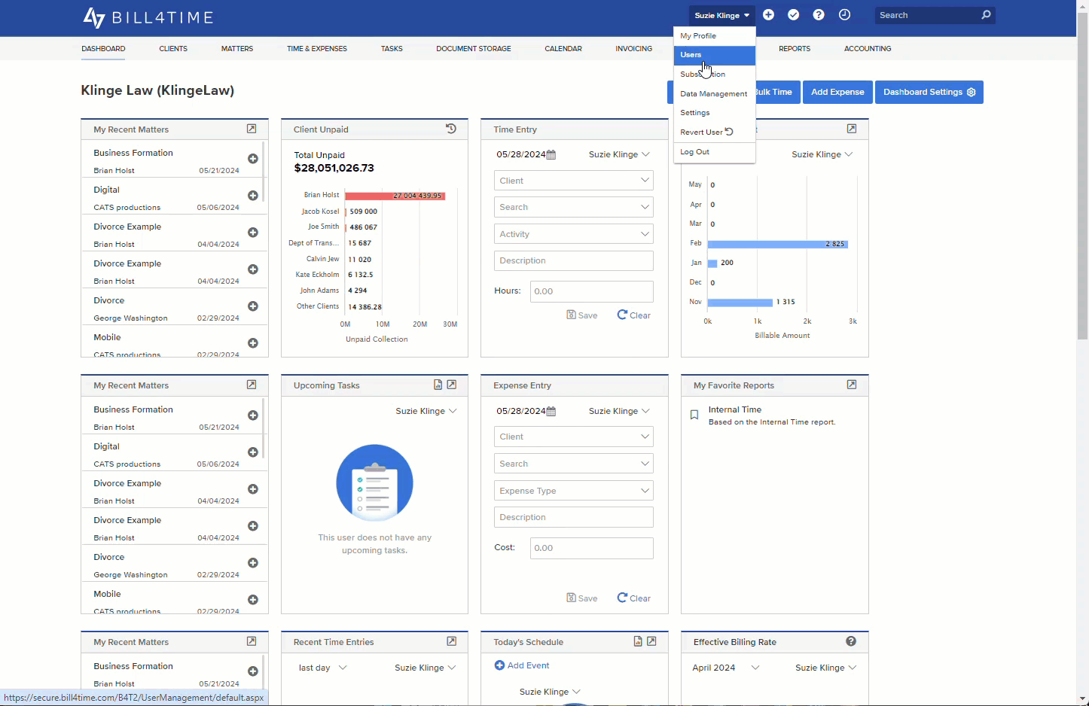Screen dimensions: 1089x706
Task: Switch to the Accounting tab
Action: (868, 49)
